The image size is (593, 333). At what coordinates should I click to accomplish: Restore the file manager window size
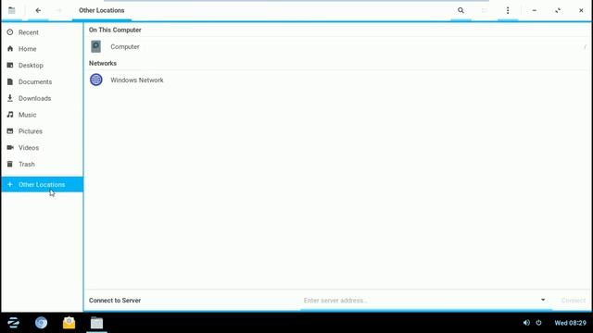pos(558,10)
